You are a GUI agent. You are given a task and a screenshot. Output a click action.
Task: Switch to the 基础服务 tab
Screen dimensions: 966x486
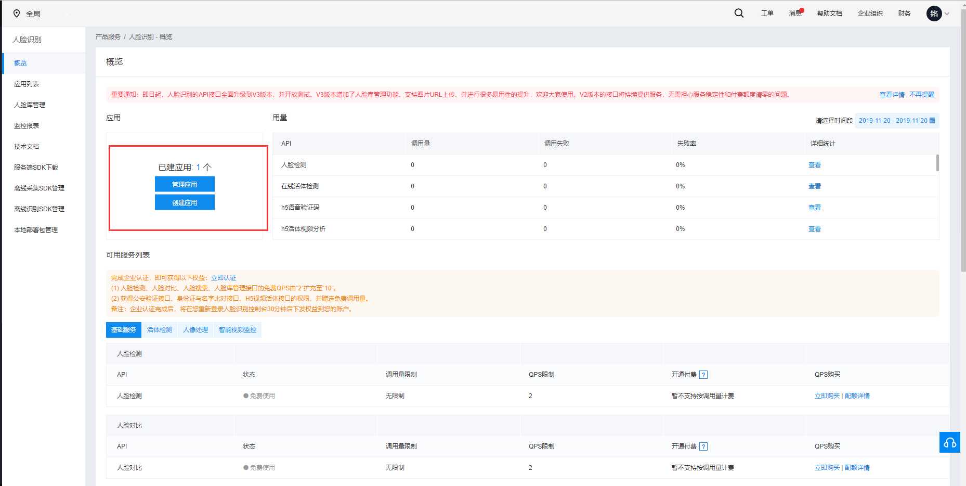click(x=124, y=330)
